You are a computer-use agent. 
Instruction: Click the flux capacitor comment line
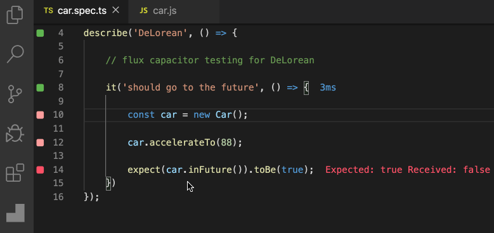pos(210,60)
